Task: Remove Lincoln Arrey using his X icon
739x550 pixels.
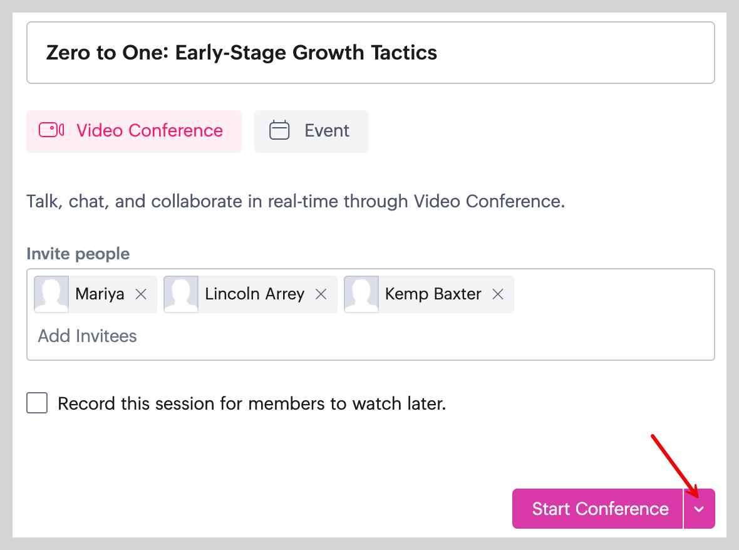Action: pos(321,294)
